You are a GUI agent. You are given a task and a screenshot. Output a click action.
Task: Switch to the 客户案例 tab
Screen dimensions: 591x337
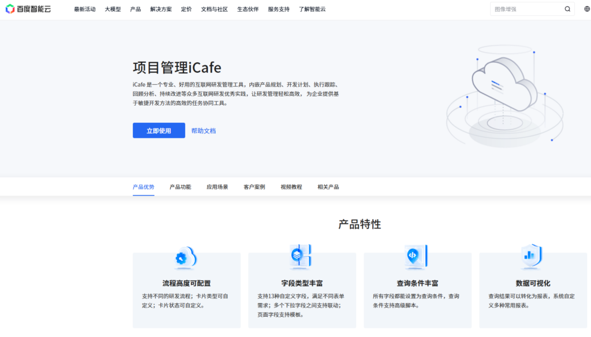253,186
